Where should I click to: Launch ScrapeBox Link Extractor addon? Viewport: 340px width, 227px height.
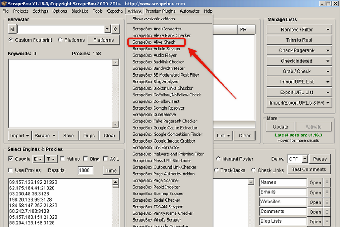(156, 148)
